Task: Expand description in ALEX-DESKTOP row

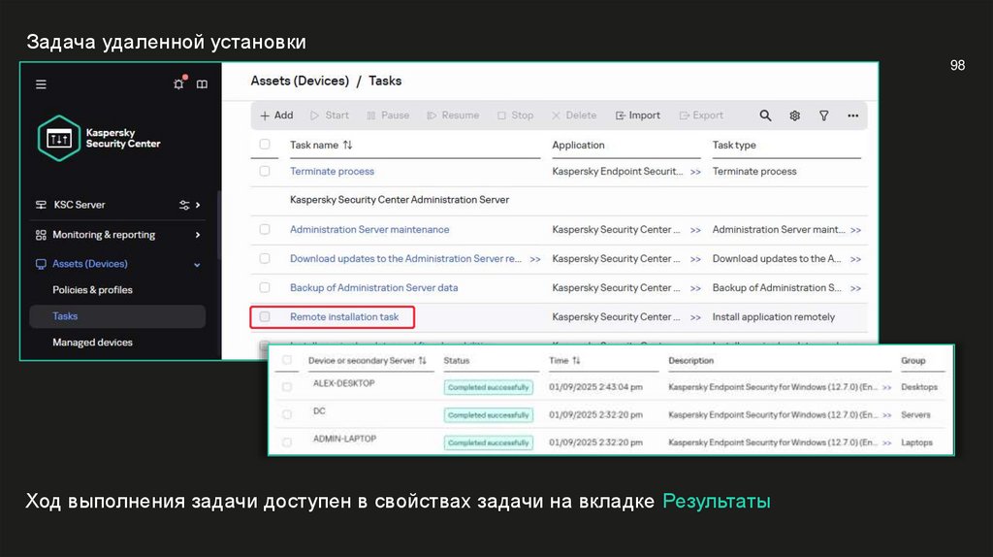Action: point(886,387)
